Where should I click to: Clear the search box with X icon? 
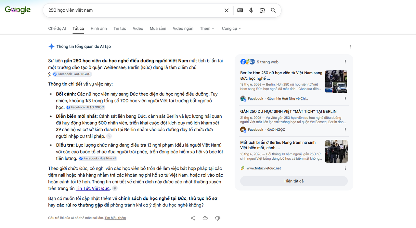(227, 10)
